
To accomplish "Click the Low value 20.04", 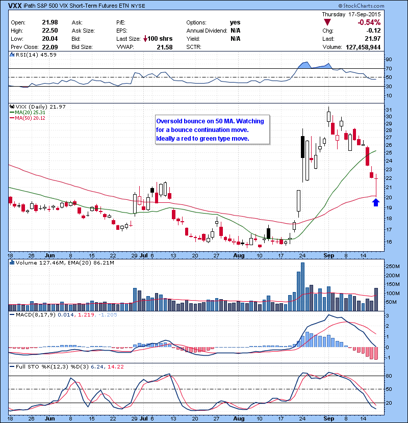I will 50,39.
